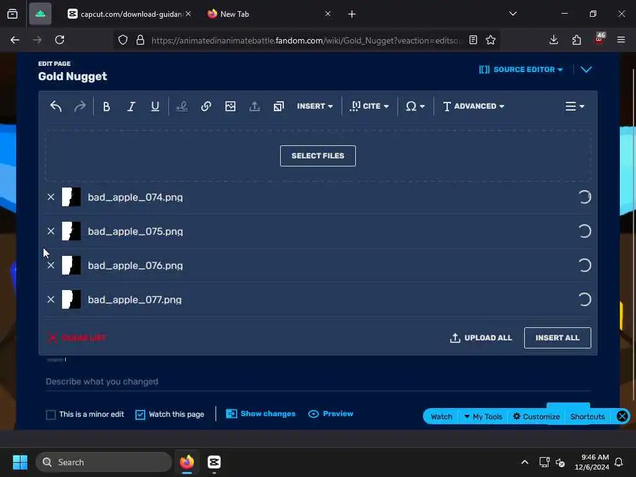Screen dimensions: 636x477
Task: Click the signature icon in toolbar
Action: point(182,106)
